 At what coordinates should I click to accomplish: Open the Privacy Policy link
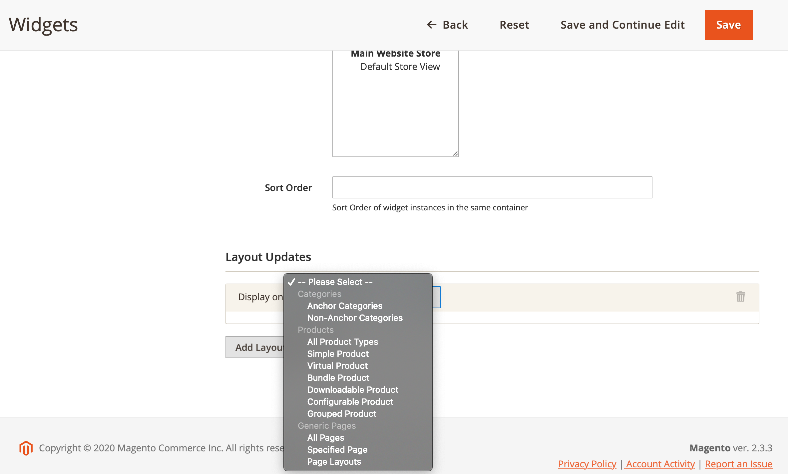(587, 464)
